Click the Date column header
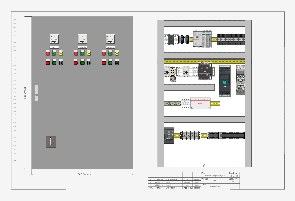295x201 pixels. click(x=159, y=188)
